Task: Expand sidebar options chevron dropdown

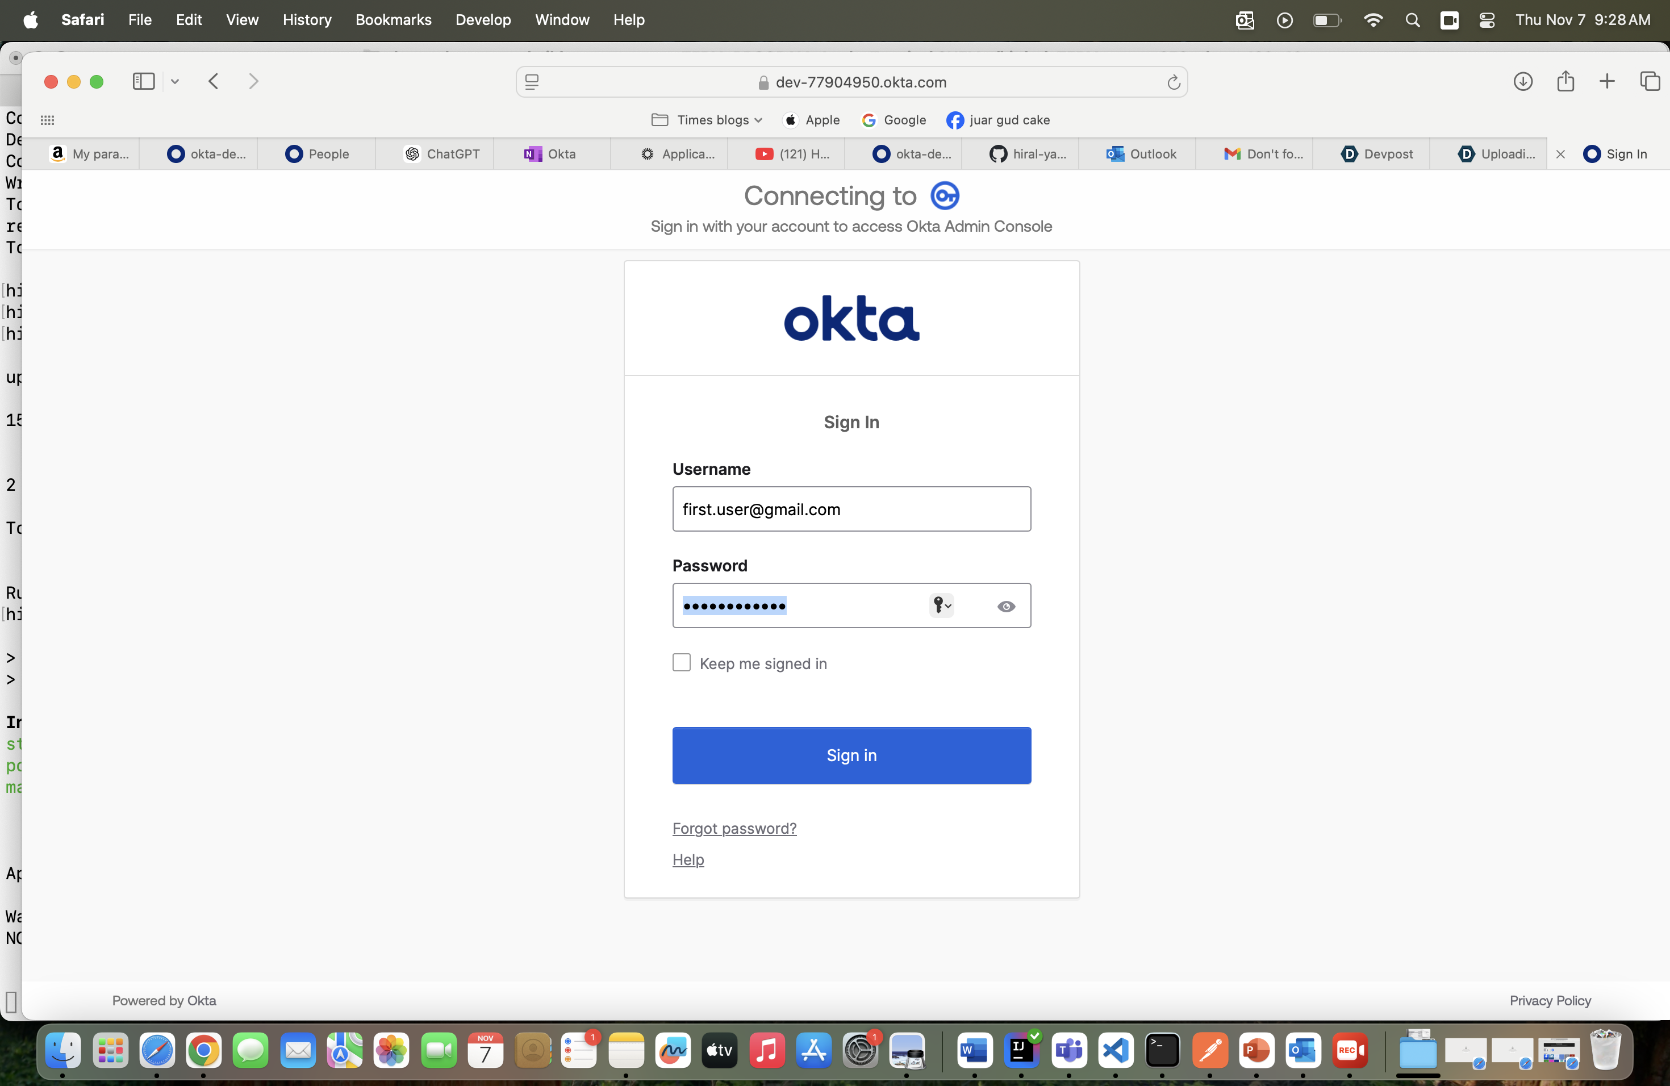Action: 175,81
